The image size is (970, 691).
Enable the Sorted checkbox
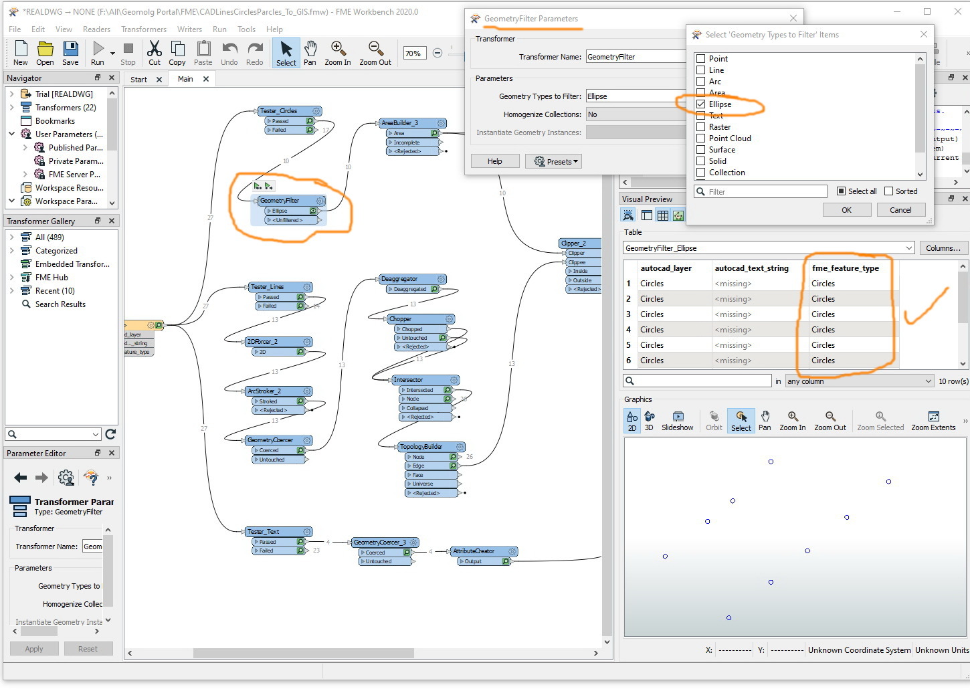tap(889, 191)
